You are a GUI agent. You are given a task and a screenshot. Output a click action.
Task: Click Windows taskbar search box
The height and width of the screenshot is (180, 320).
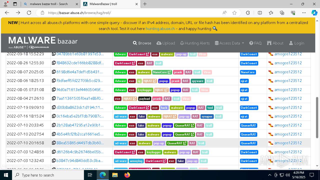point(48,175)
